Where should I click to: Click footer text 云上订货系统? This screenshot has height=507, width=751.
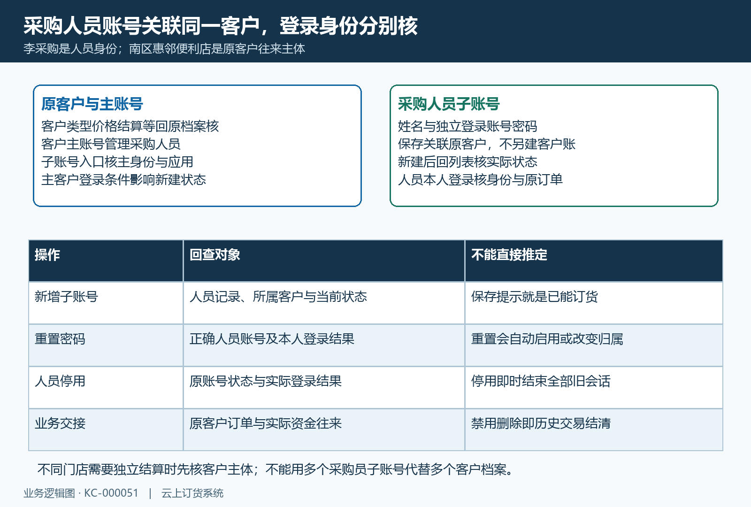pos(192,493)
